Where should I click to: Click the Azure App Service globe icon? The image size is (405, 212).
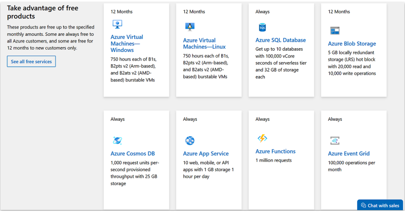[190, 140]
